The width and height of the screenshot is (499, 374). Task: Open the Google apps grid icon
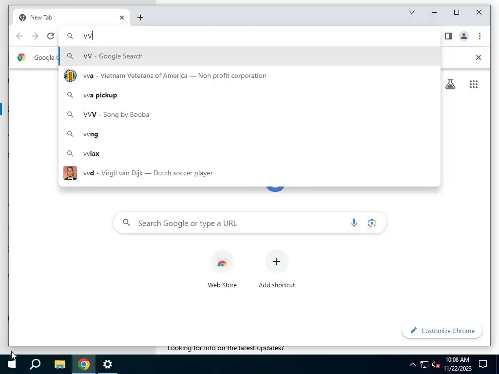(473, 84)
